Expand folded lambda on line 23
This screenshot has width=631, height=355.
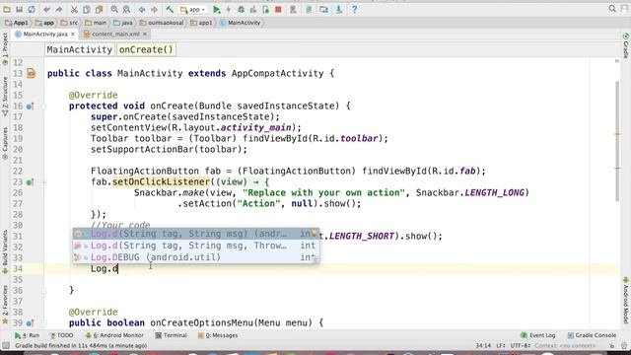(44, 182)
